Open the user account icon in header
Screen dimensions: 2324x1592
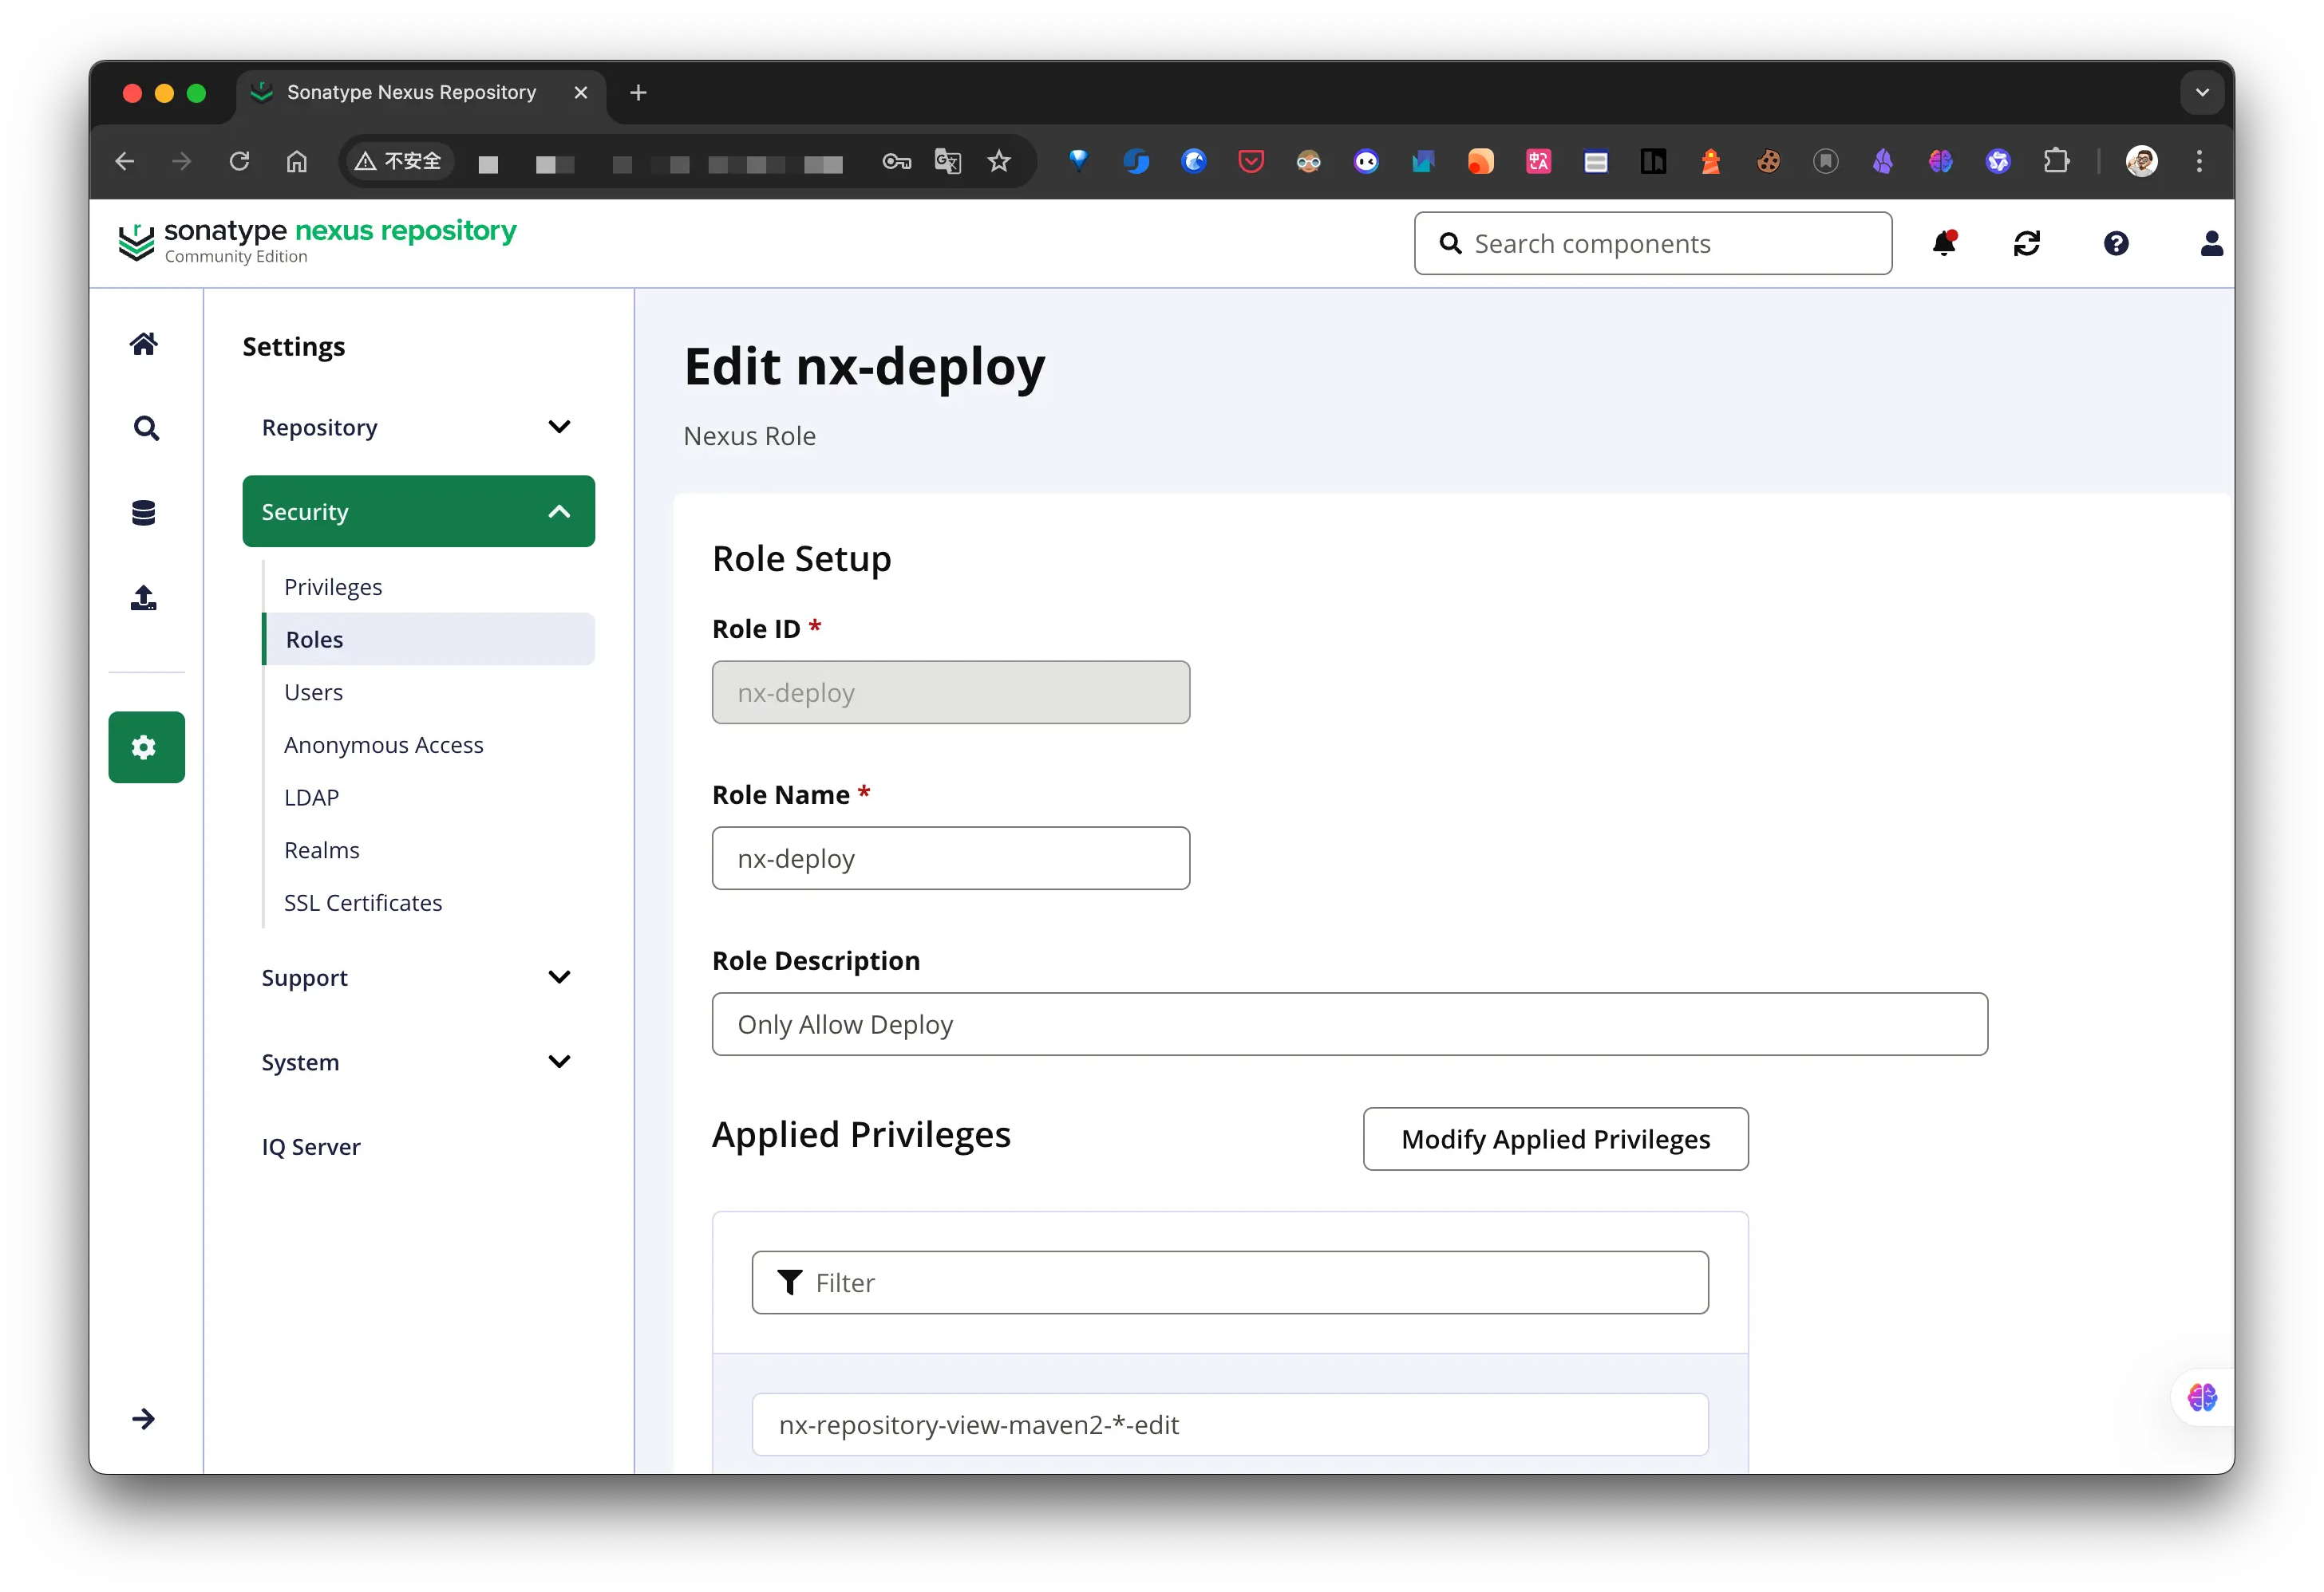tap(2211, 244)
